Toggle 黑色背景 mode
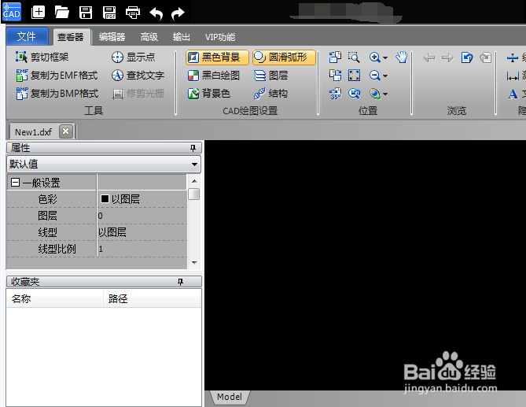 217,57
